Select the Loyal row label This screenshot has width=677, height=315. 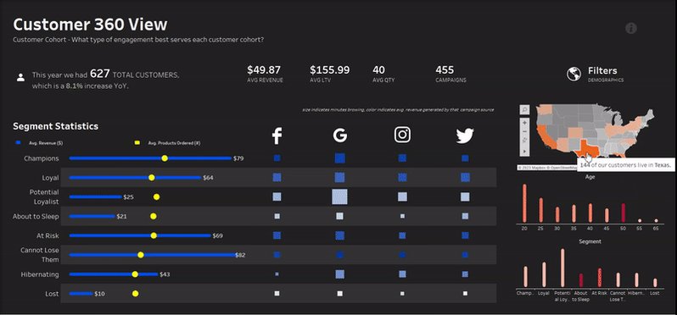[x=50, y=177]
